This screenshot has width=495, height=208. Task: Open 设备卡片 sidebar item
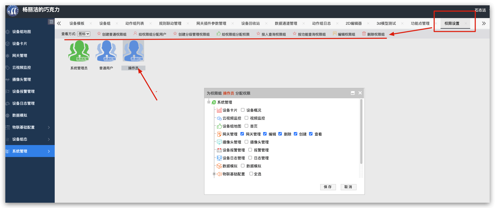30,44
